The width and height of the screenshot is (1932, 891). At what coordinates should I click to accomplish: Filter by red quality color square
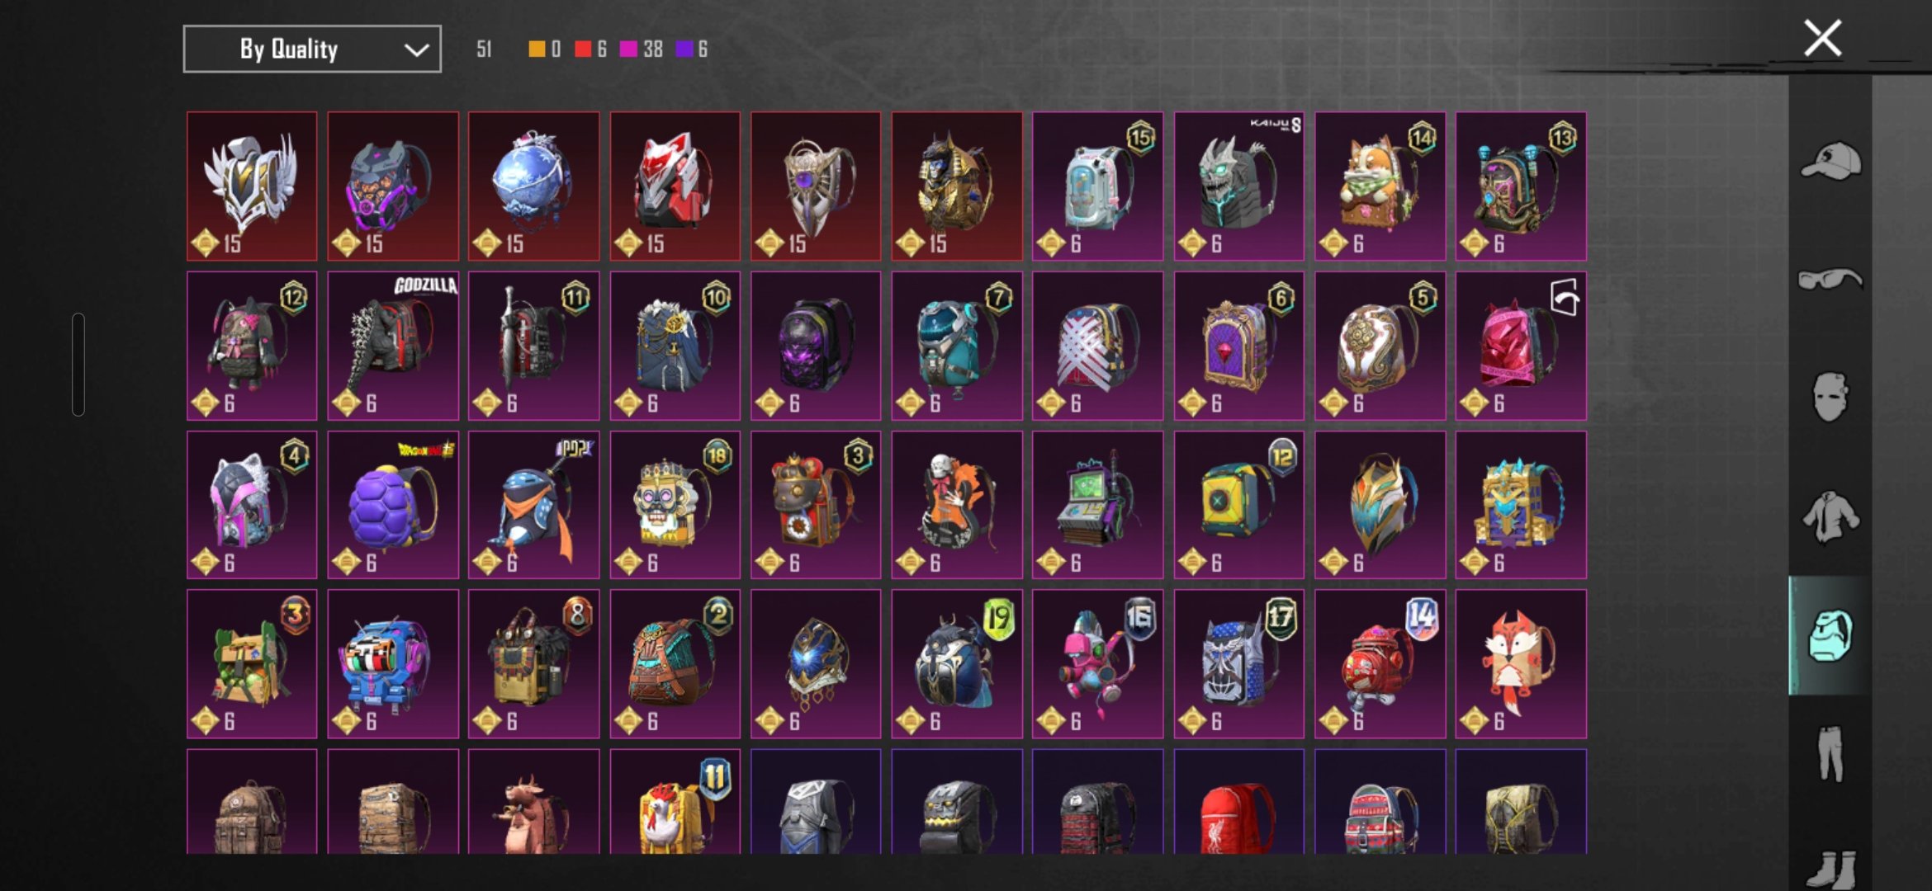coord(583,49)
